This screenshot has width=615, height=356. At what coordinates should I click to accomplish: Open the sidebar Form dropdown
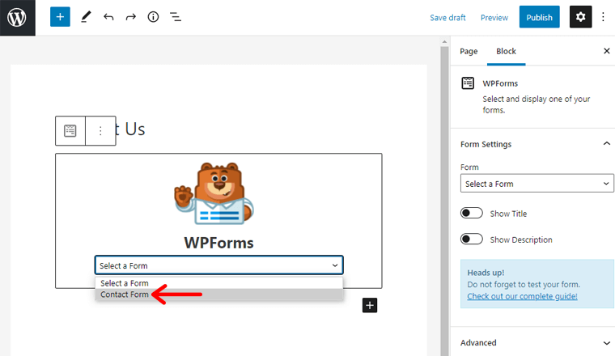[537, 184]
